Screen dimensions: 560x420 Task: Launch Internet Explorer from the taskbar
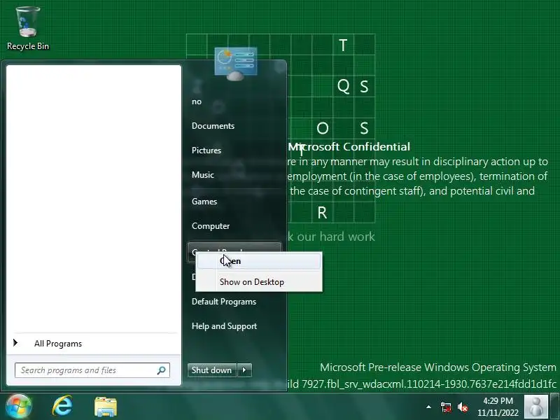(x=62, y=407)
